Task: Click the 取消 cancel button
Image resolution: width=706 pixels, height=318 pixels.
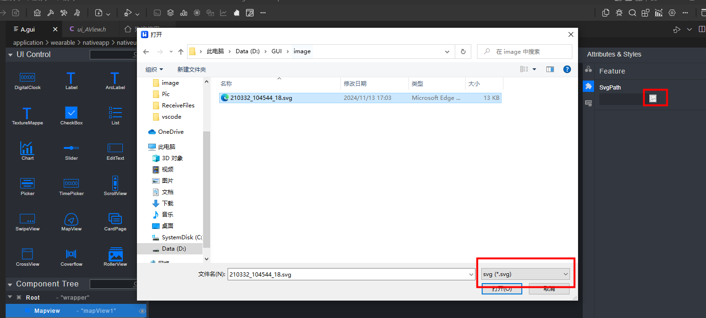Action: [x=549, y=289]
